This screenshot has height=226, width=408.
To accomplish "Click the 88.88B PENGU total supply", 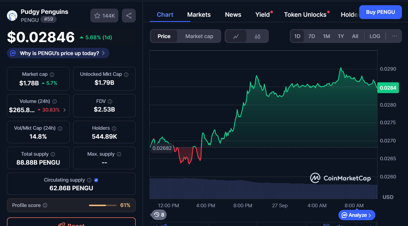I will click(38, 162).
